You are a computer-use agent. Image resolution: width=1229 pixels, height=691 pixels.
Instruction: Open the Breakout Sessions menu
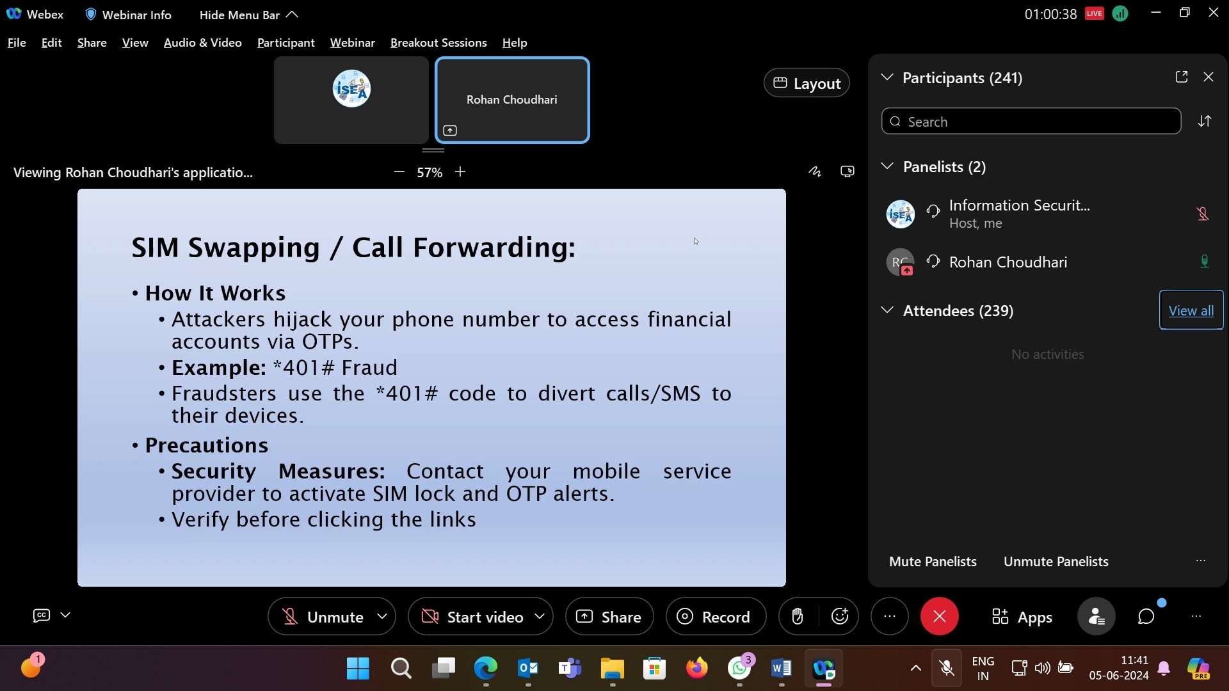(438, 43)
